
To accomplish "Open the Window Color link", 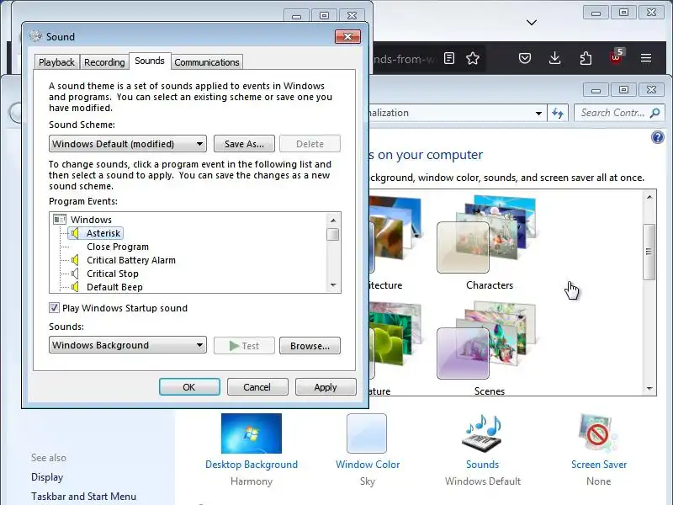I will [x=368, y=465].
